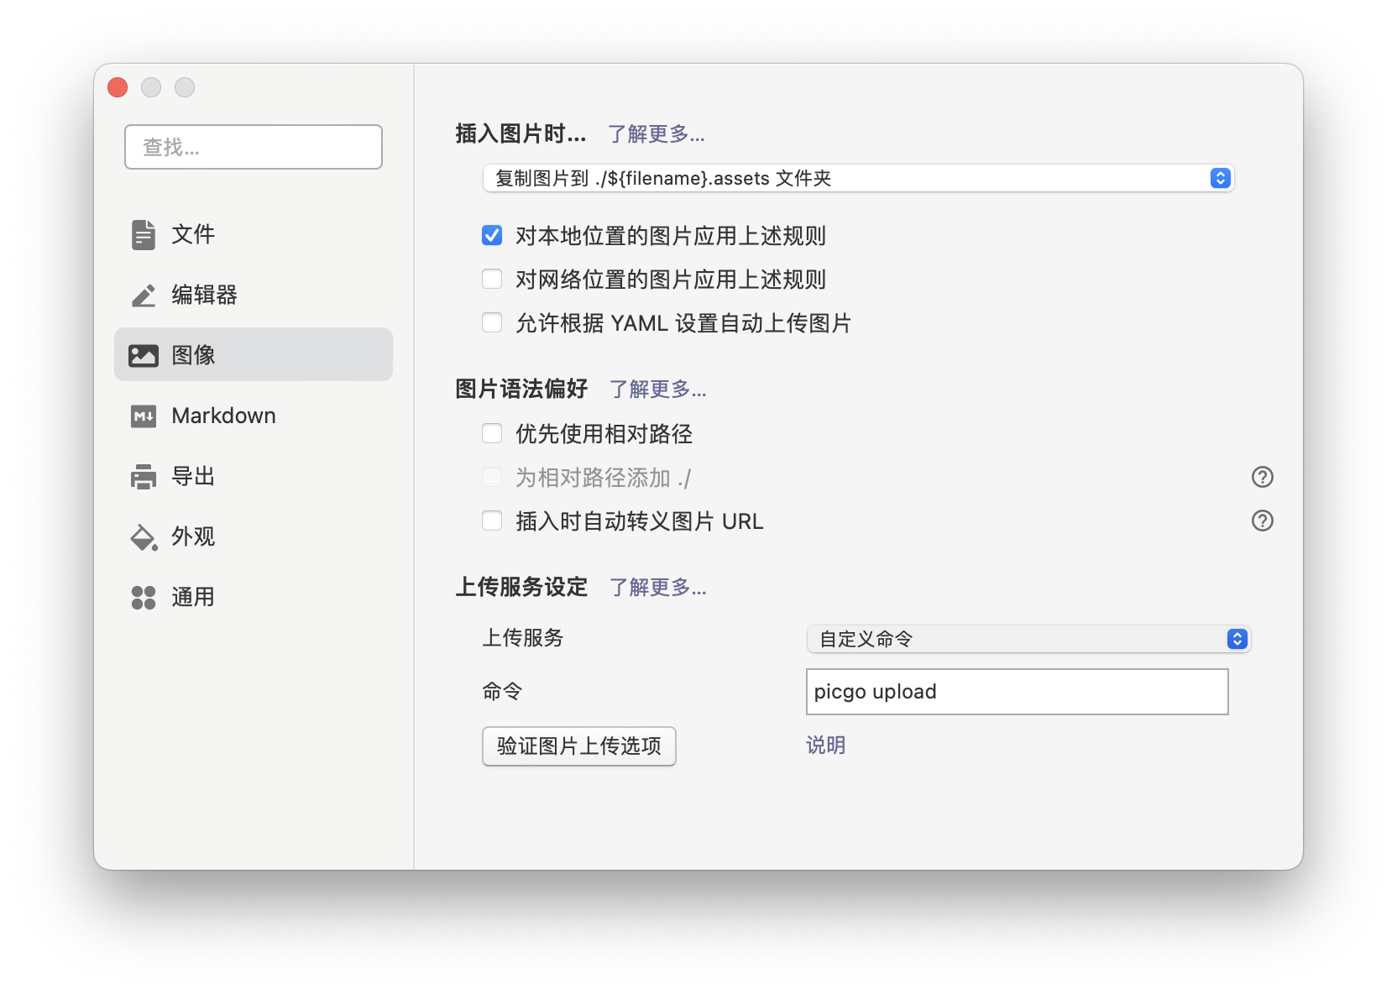Select the 图像 preferences section
Screen dimensions: 1397x994
point(254,354)
